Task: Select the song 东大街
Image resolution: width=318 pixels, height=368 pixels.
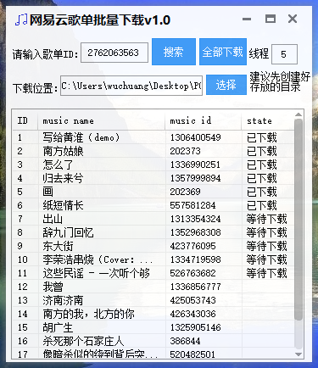Action: (x=58, y=246)
